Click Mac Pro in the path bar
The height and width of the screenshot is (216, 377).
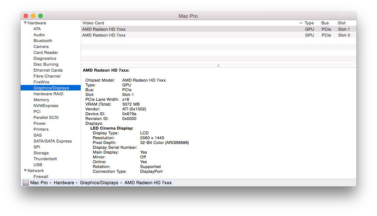point(39,183)
